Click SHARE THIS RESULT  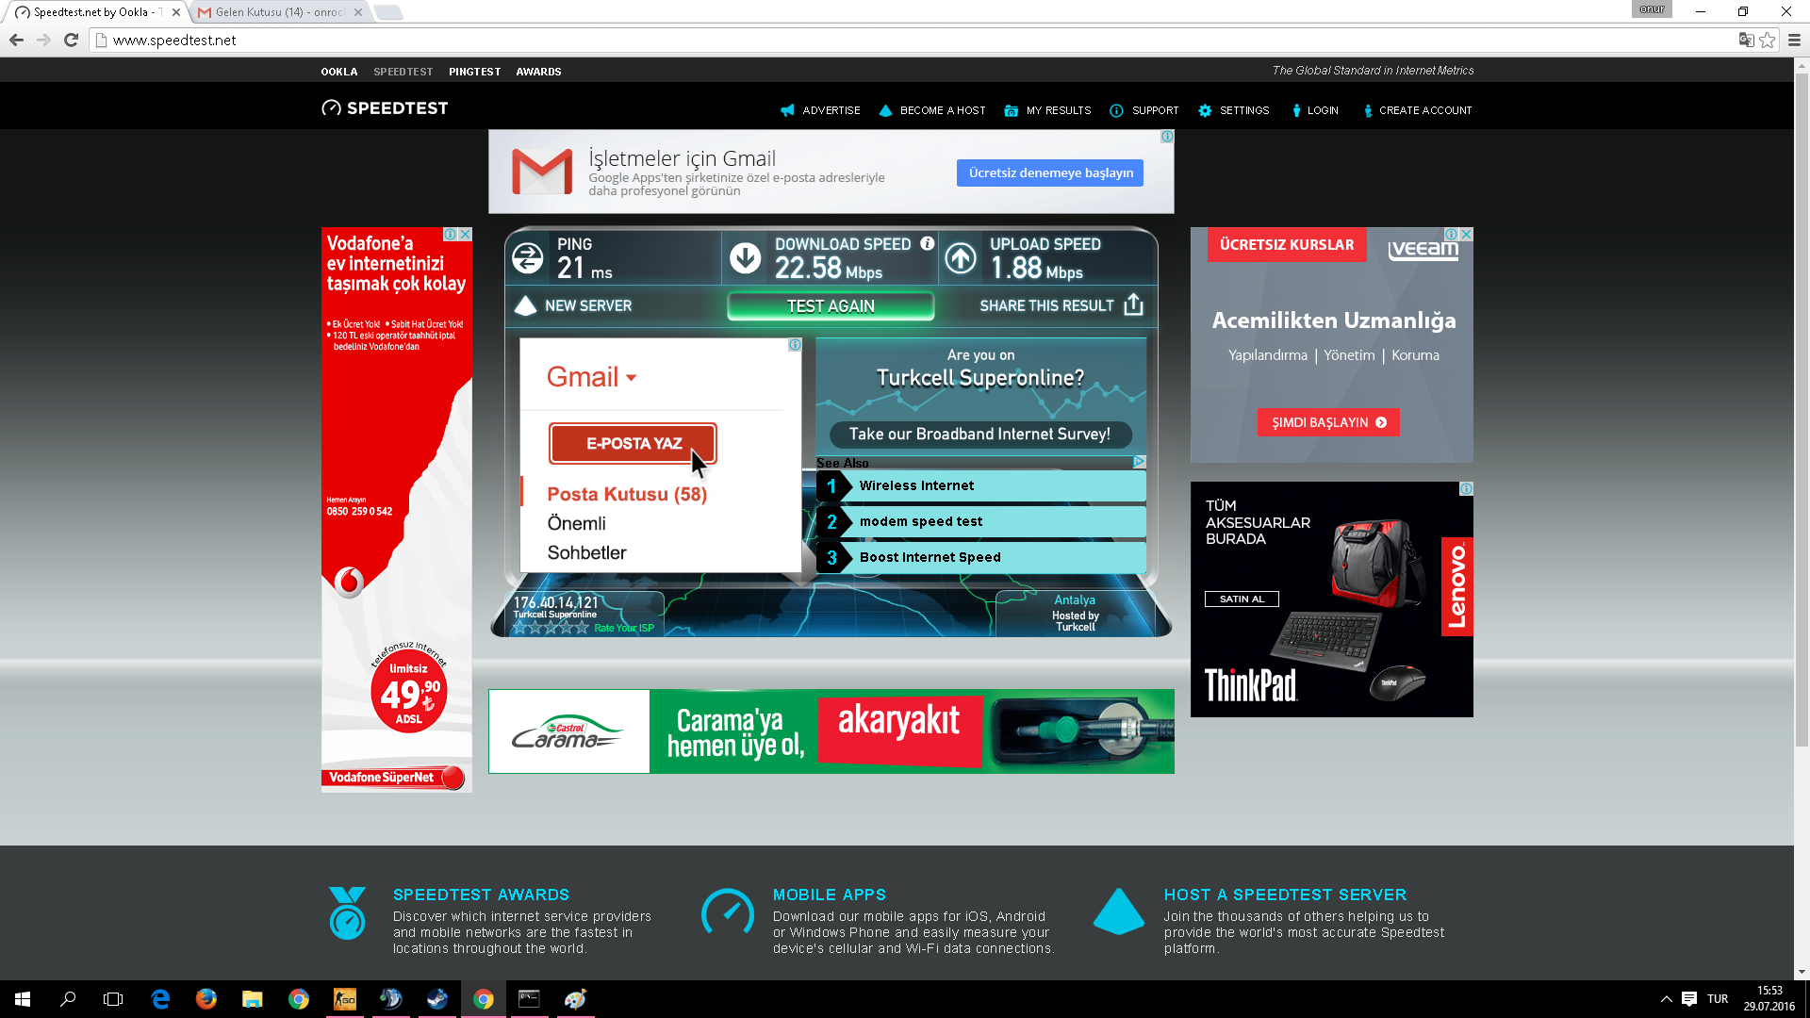pyautogui.click(x=1046, y=305)
